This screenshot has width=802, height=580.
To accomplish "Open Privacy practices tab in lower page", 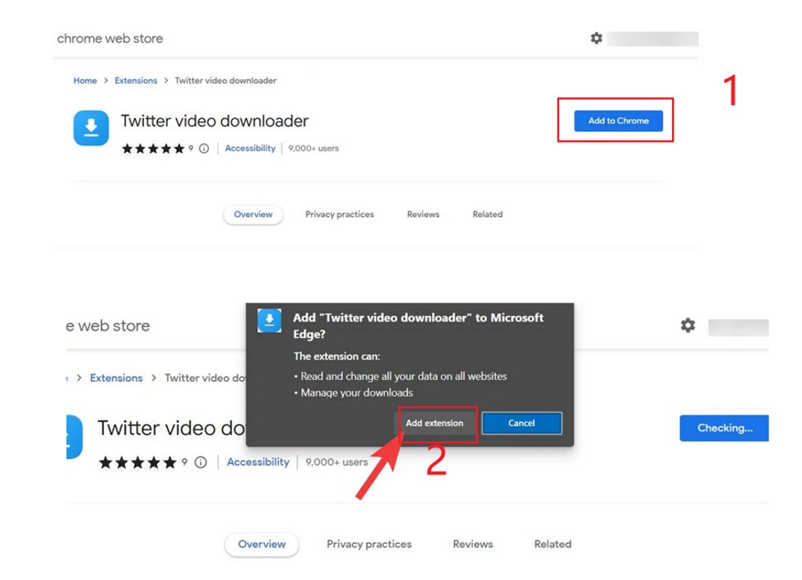I will pos(369,544).
